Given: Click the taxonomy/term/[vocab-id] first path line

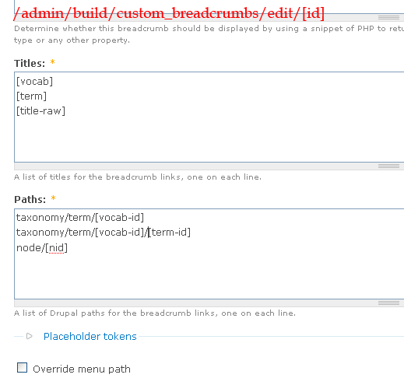Looking at the screenshot, I should (x=80, y=217).
